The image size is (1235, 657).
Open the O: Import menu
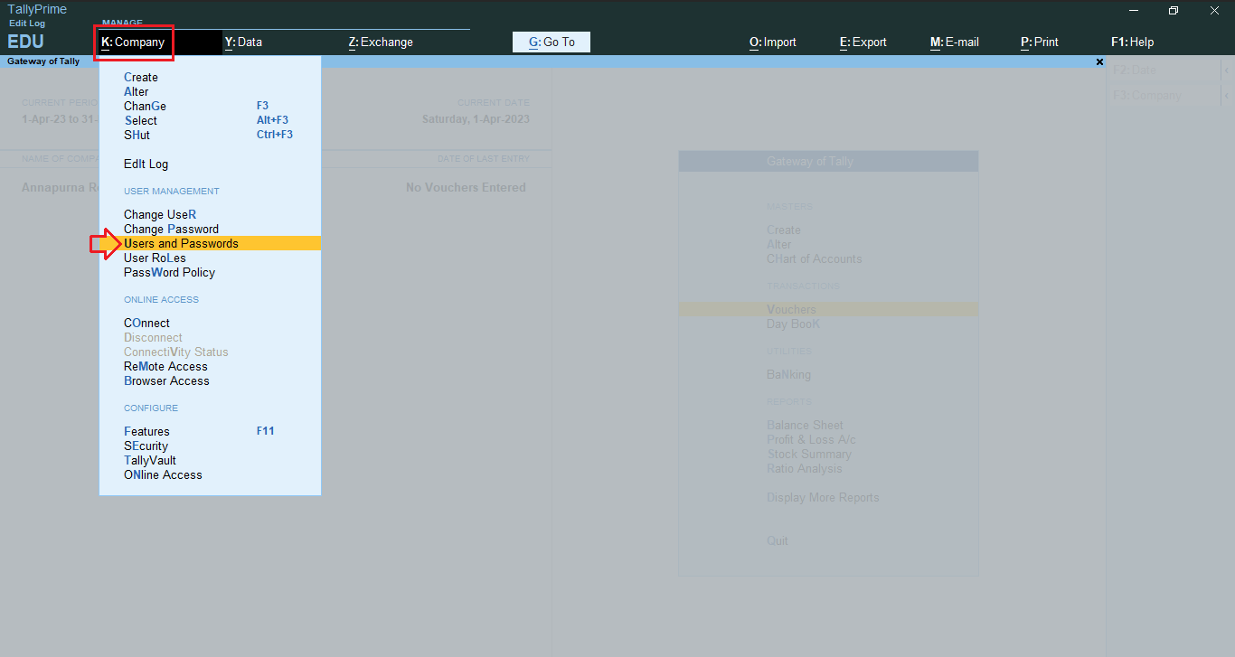click(773, 42)
